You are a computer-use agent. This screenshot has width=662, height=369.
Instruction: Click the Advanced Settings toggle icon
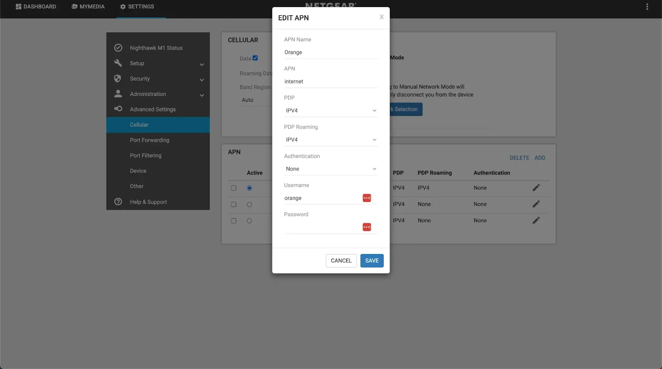(118, 109)
